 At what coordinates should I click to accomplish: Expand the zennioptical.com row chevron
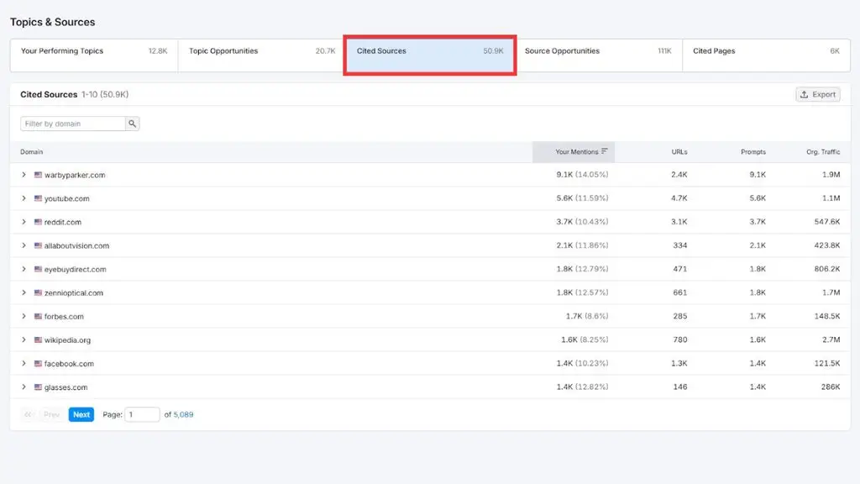pos(24,292)
